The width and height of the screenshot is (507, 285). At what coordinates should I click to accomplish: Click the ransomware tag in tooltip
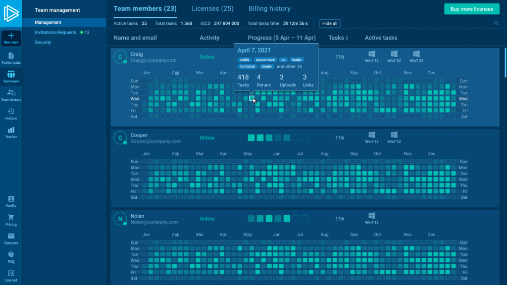265,60
